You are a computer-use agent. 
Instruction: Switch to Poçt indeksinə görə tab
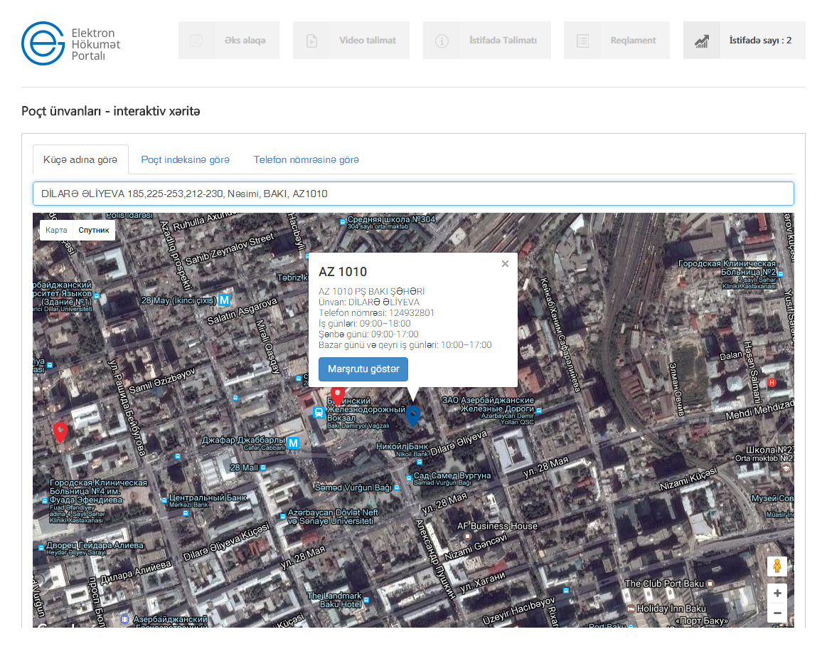pos(185,159)
